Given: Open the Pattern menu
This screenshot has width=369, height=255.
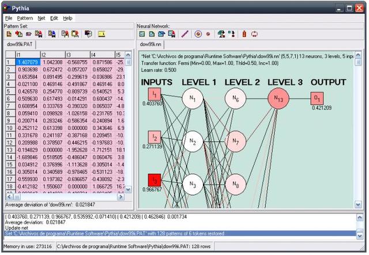Looking at the screenshot, I should (x=25, y=18).
